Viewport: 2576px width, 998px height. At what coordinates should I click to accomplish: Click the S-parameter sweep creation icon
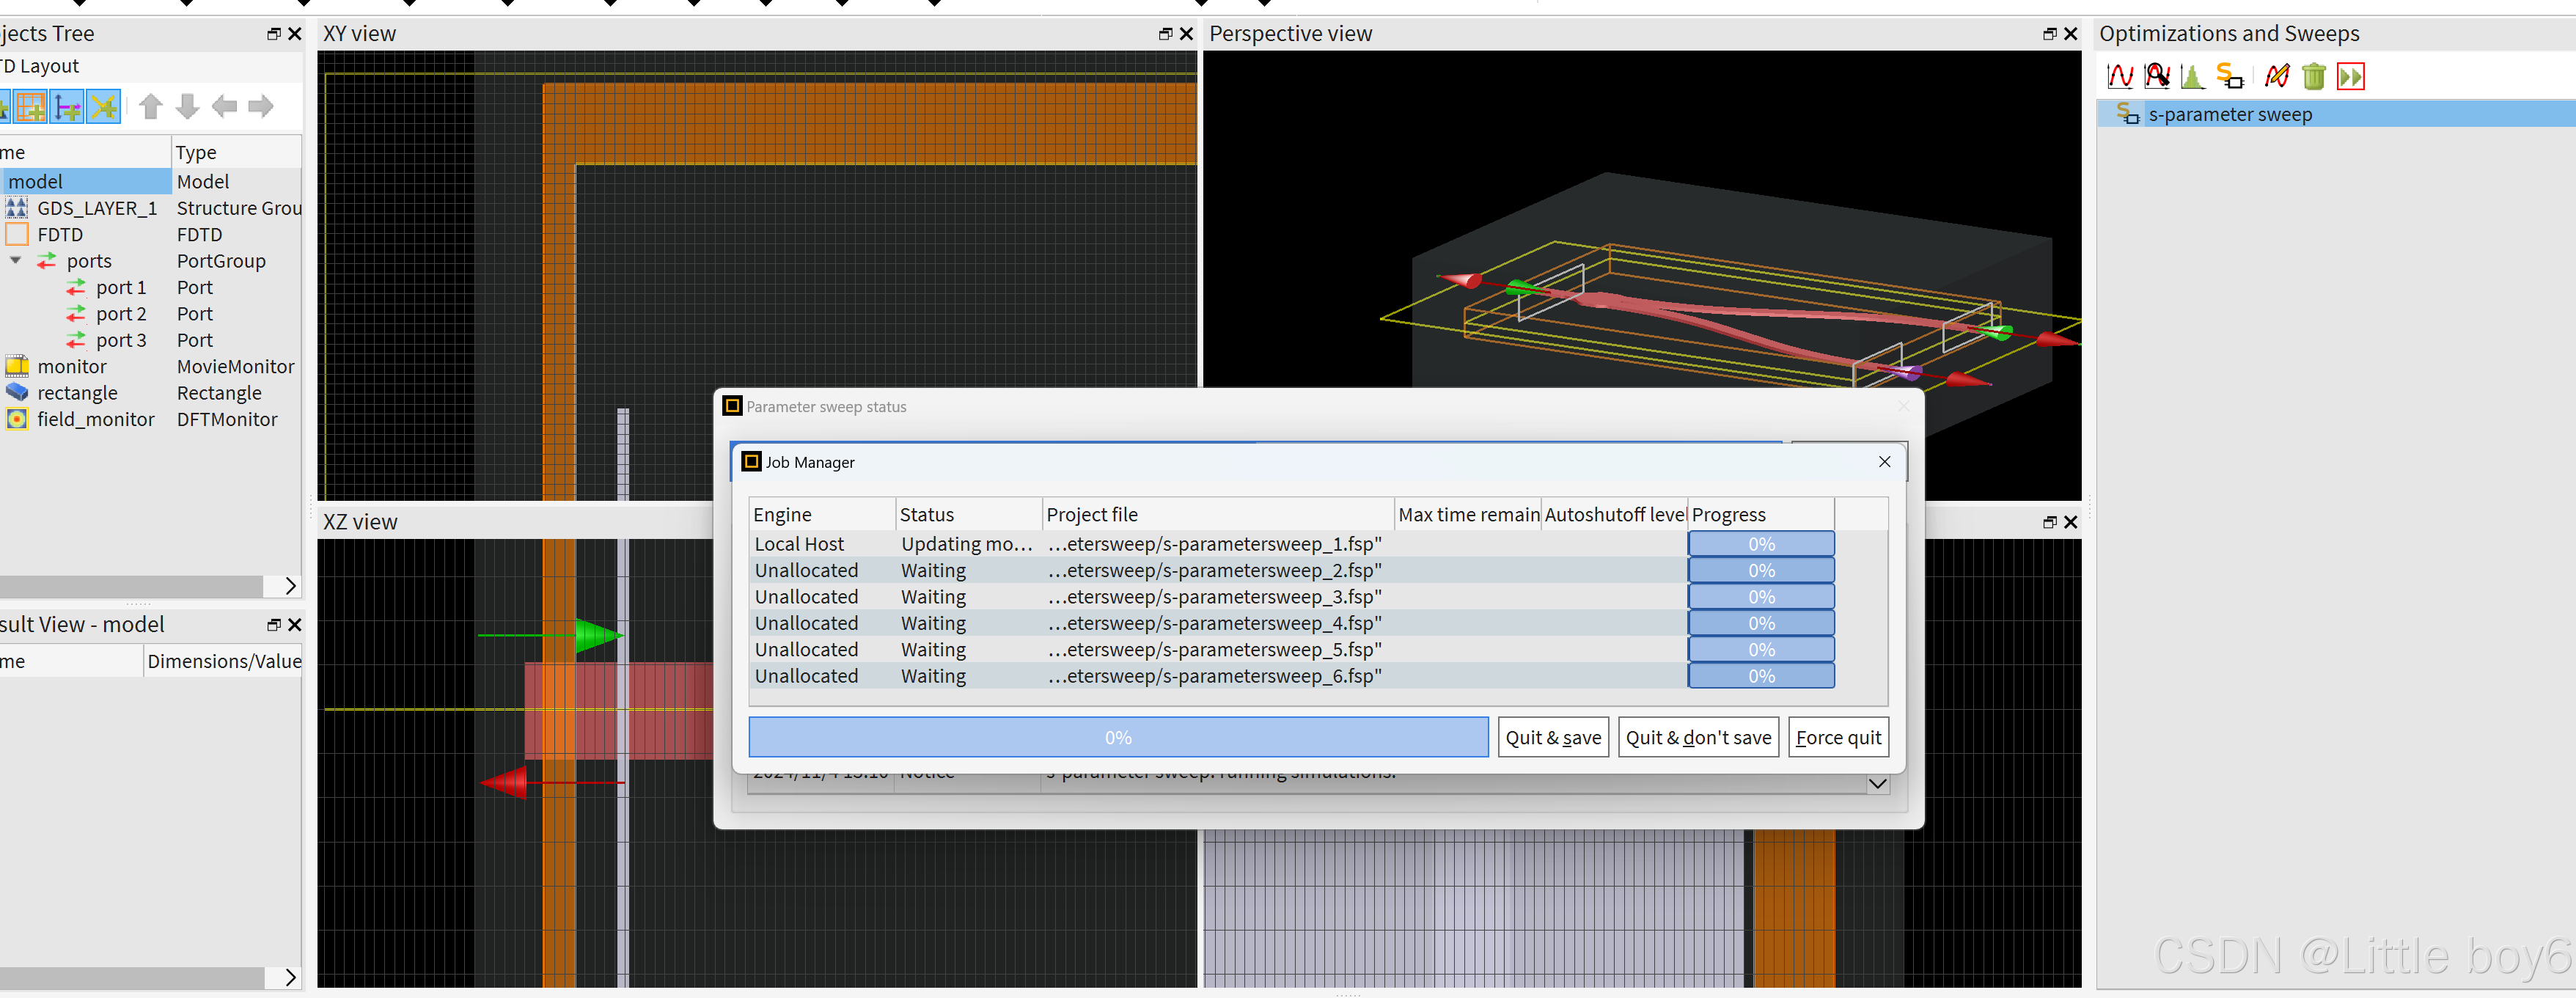coord(2229,76)
